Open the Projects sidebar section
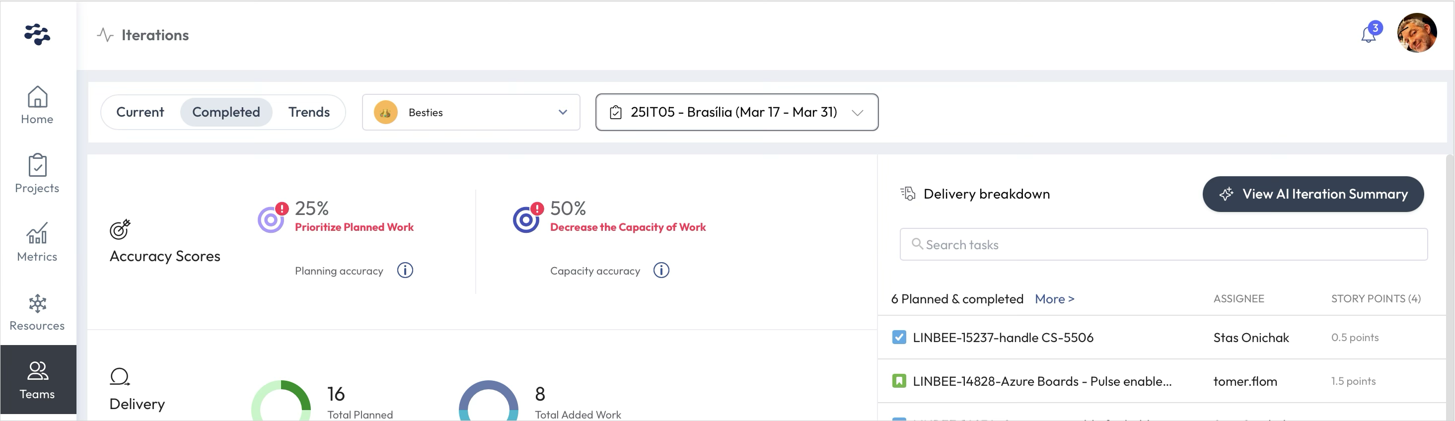 [x=37, y=174]
